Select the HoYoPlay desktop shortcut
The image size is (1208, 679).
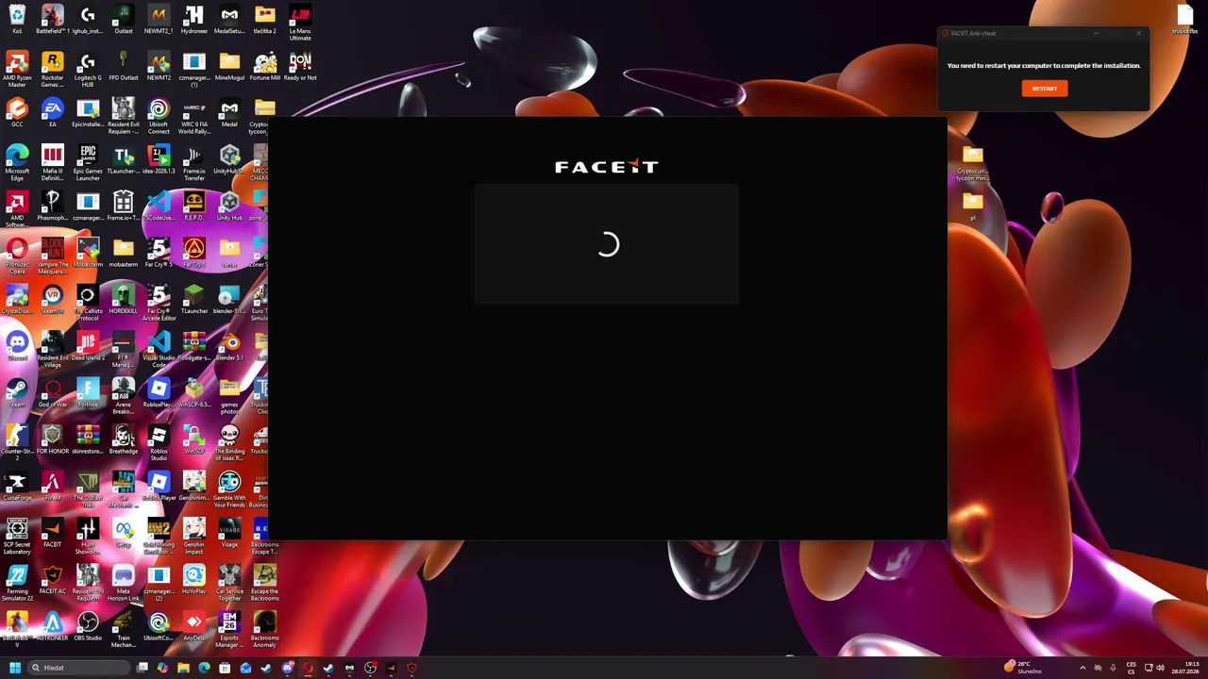click(194, 580)
